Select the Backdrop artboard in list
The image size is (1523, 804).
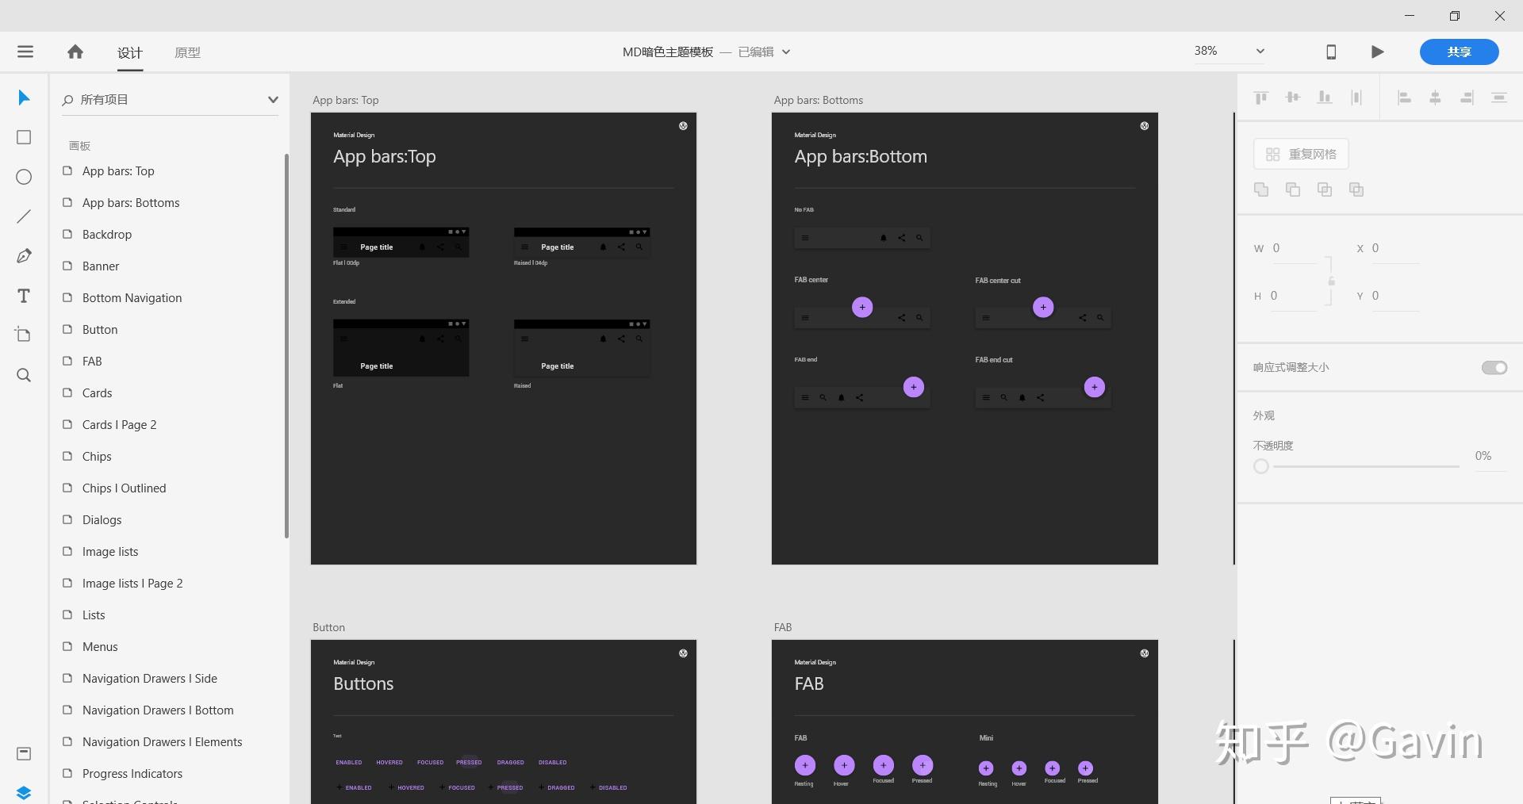pos(107,235)
